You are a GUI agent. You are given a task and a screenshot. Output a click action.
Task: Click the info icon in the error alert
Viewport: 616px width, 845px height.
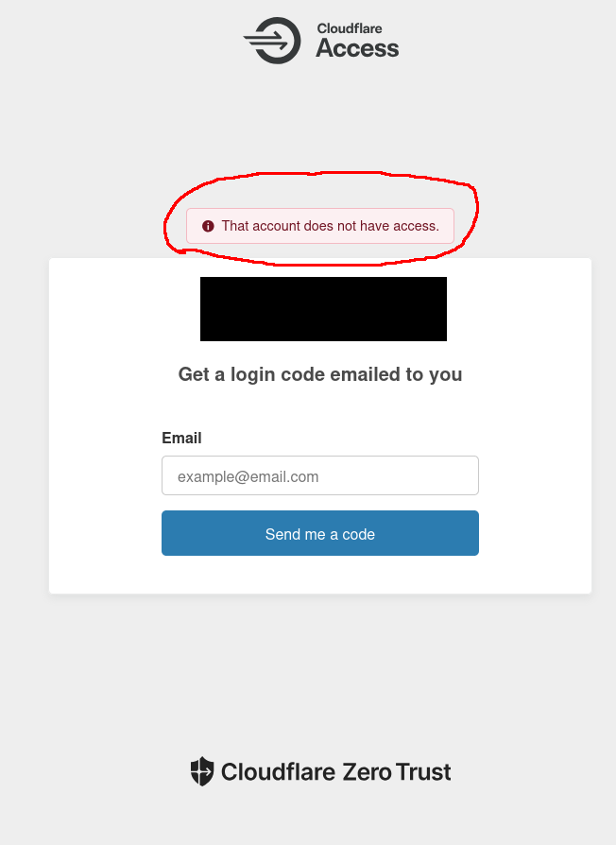pos(208,226)
